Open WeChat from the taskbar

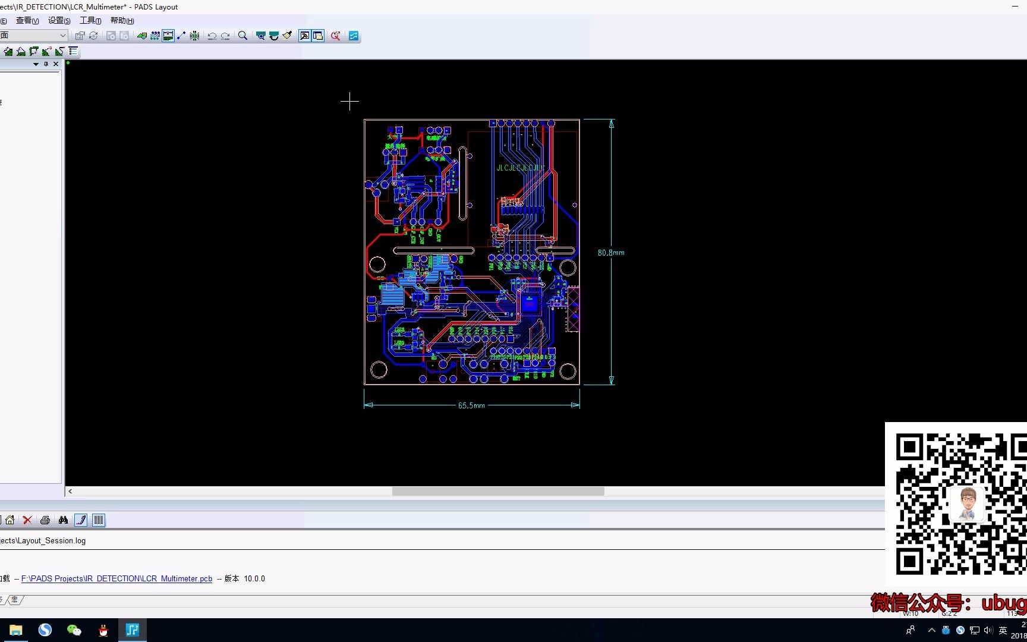tap(74, 630)
